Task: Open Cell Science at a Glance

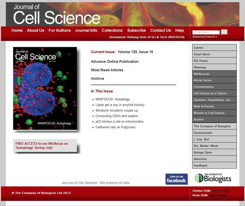Action: pyautogui.click(x=214, y=93)
